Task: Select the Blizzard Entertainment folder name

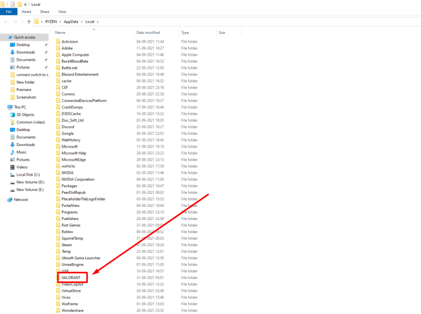Action: (80, 74)
